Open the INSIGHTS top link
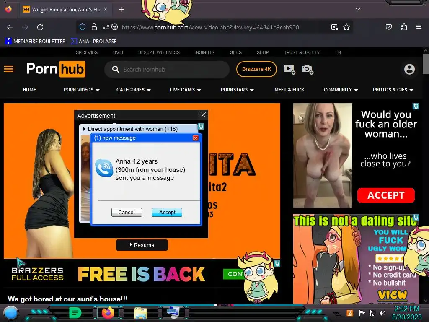The height and width of the screenshot is (322, 429). pos(204,52)
